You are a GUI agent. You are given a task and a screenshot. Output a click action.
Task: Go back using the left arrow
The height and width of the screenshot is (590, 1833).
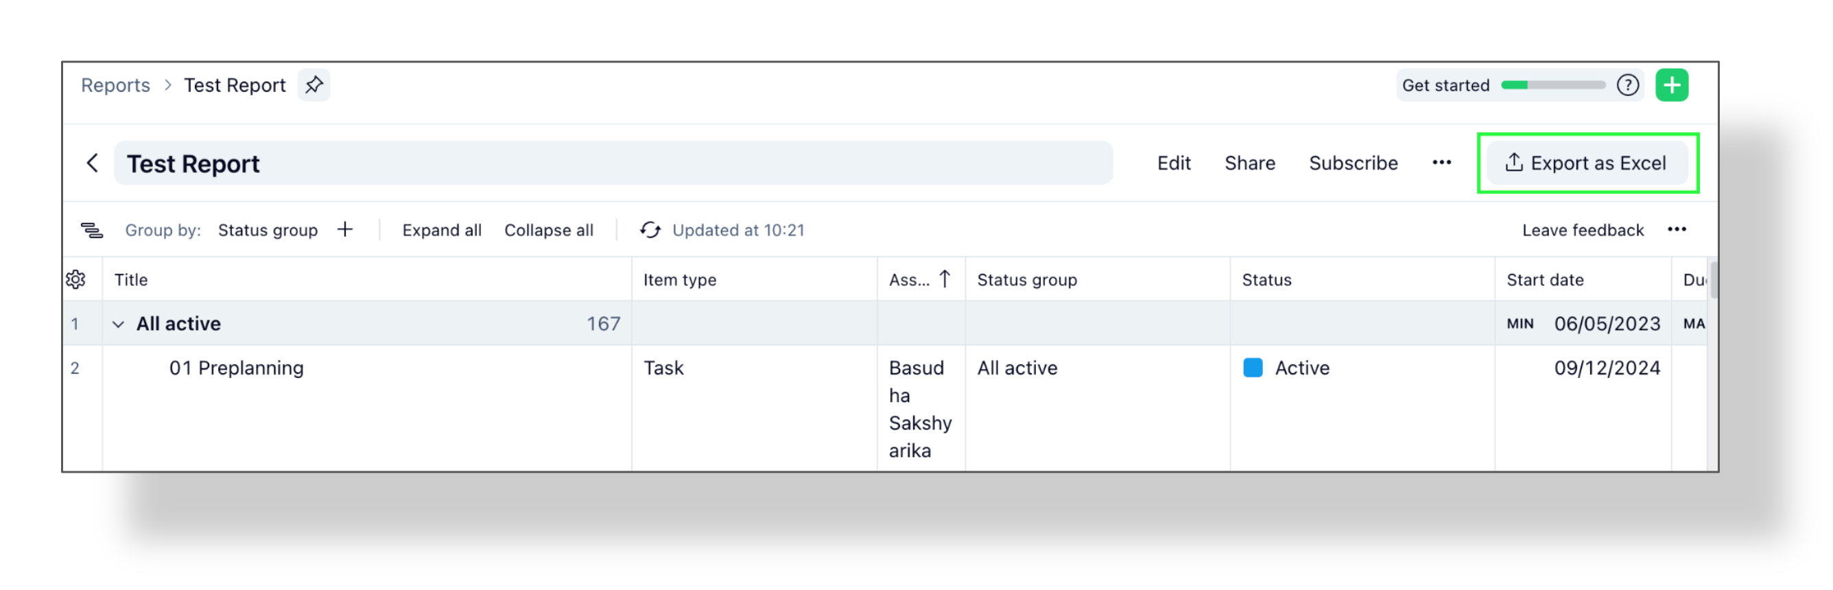[x=93, y=163]
